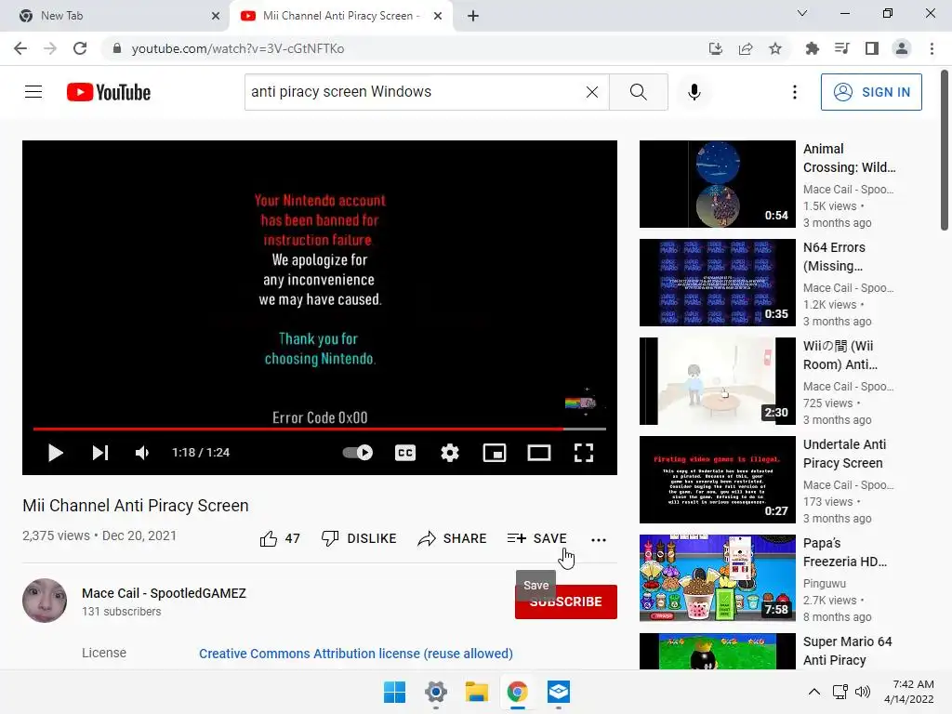Open clock and date 7:42 AM
Image resolution: width=952 pixels, height=714 pixels.
(x=909, y=692)
